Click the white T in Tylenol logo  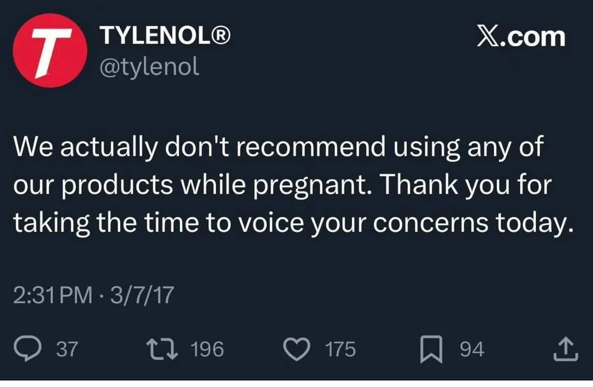[x=49, y=51]
